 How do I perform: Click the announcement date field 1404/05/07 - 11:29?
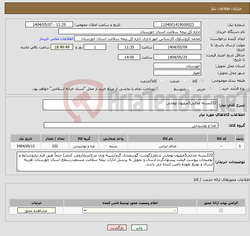tap(49, 24)
